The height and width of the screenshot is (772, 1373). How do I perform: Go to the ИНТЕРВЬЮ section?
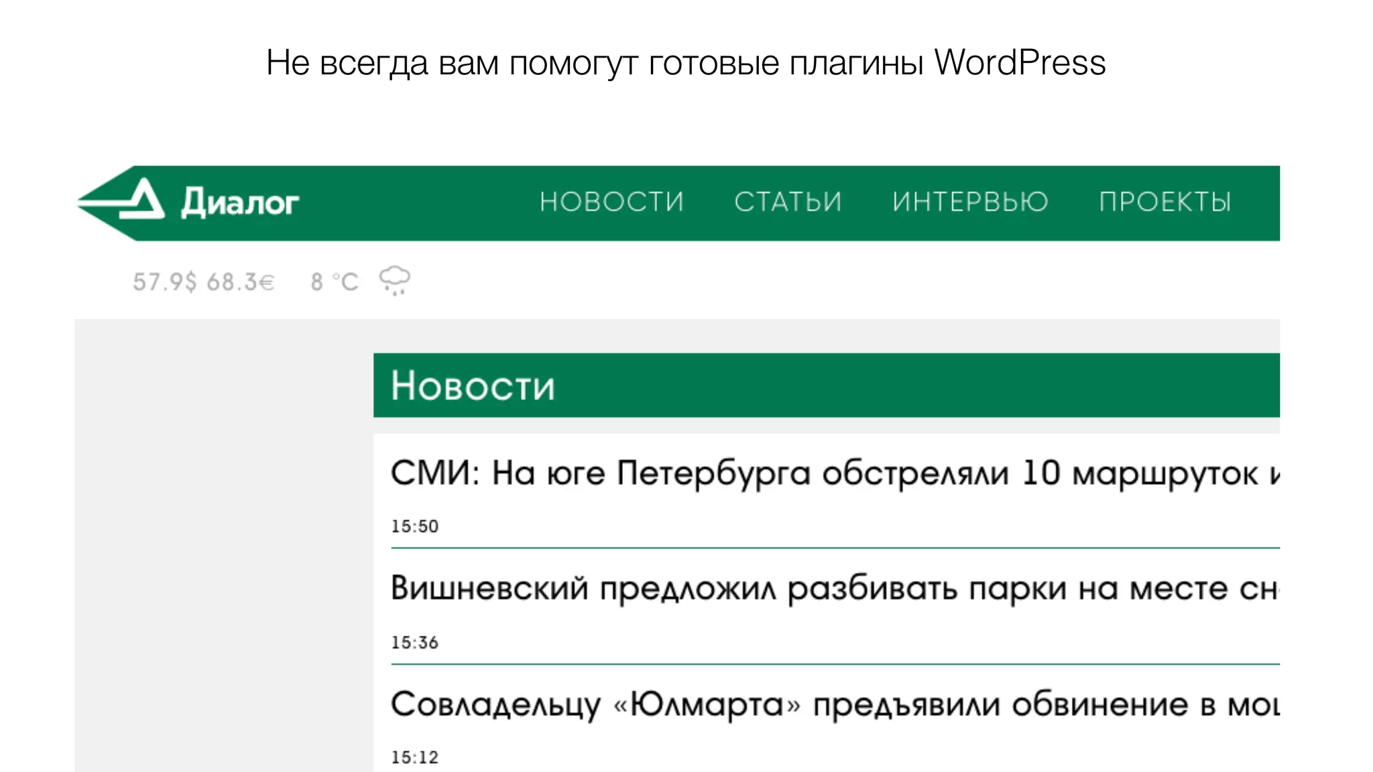[970, 202]
